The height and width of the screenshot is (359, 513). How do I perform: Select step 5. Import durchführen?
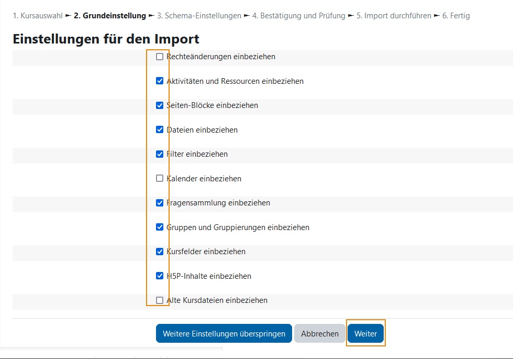point(394,16)
